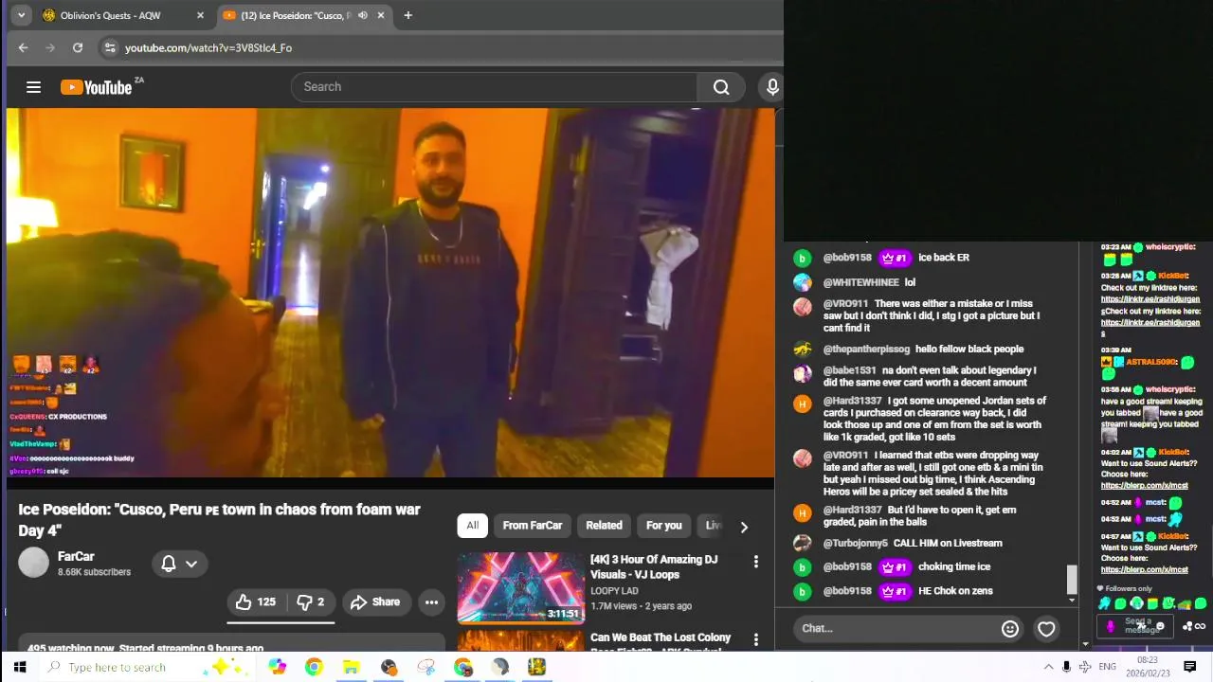
Task: Open the YouTube hamburger guide menu
Action: coord(33,87)
